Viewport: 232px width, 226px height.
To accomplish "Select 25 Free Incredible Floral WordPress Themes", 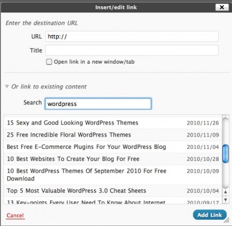I will point(113,135).
